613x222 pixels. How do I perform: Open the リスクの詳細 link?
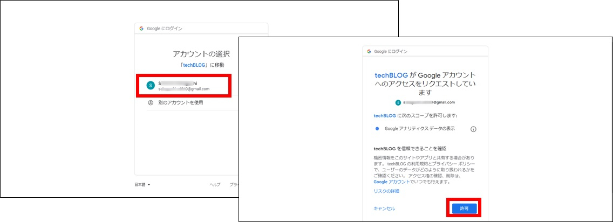pyautogui.click(x=386, y=191)
